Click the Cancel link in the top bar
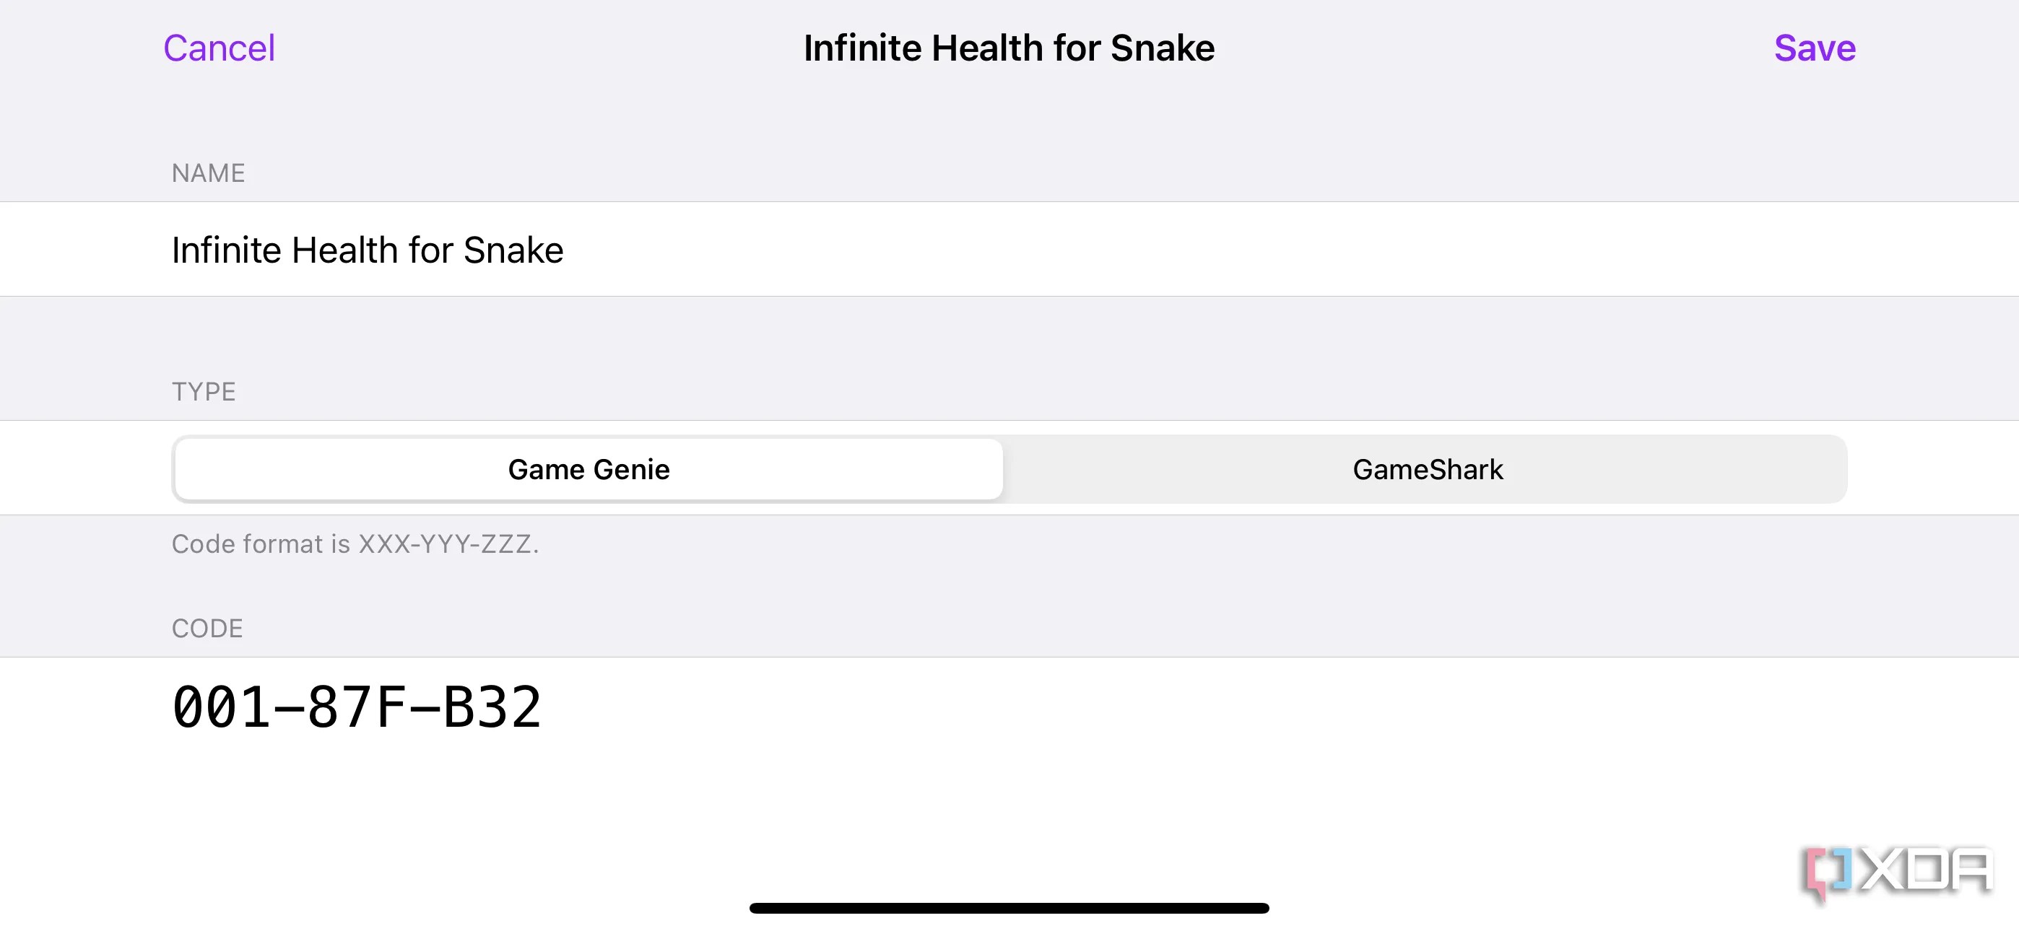This screenshot has height=931, width=2019. point(218,47)
